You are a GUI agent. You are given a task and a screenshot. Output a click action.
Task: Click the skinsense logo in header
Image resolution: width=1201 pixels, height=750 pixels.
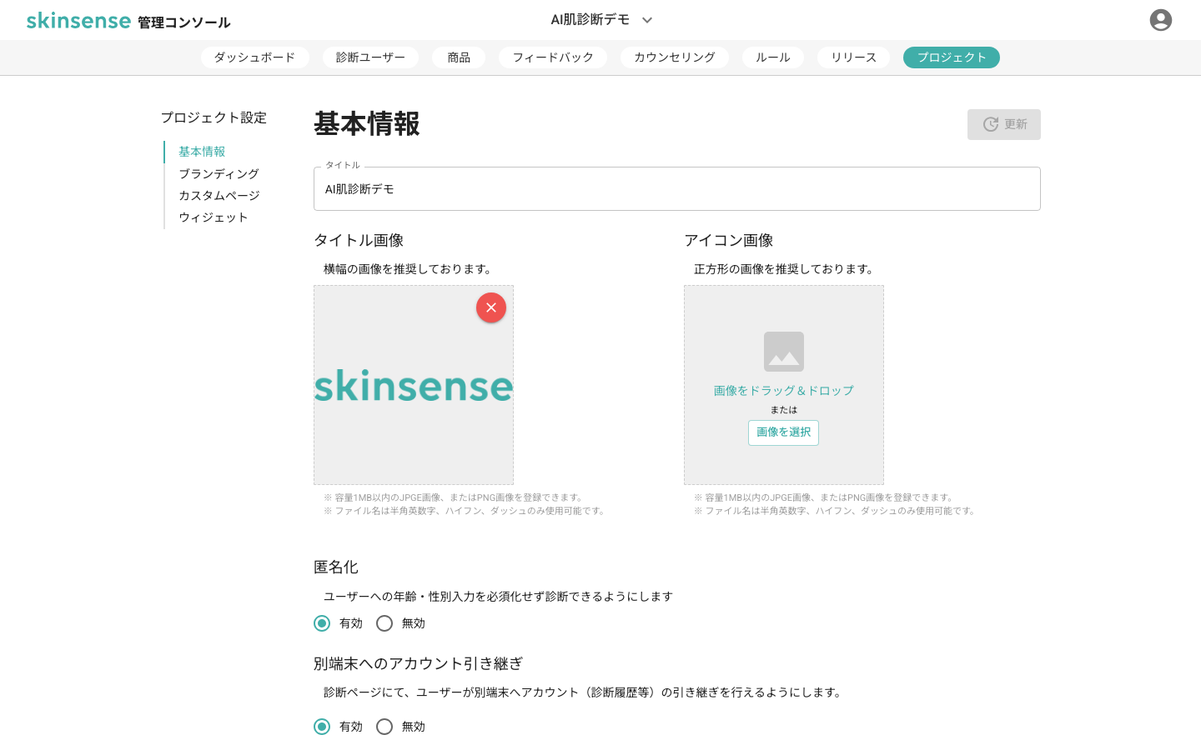pos(78,20)
